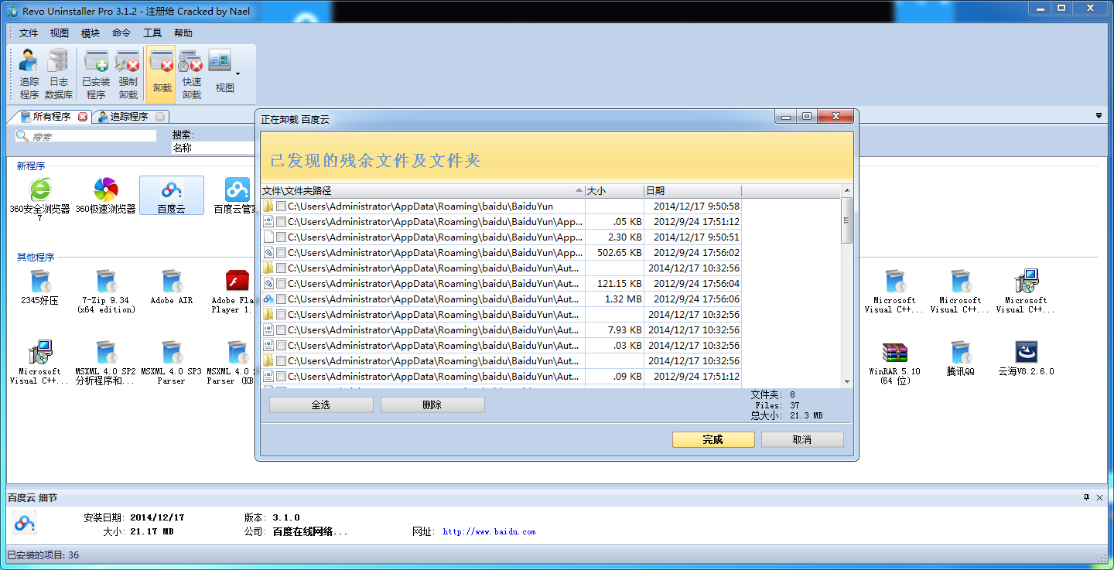1114x570 pixels.
Task: Open the 日志数据库 toolbar icon
Action: click(x=59, y=74)
